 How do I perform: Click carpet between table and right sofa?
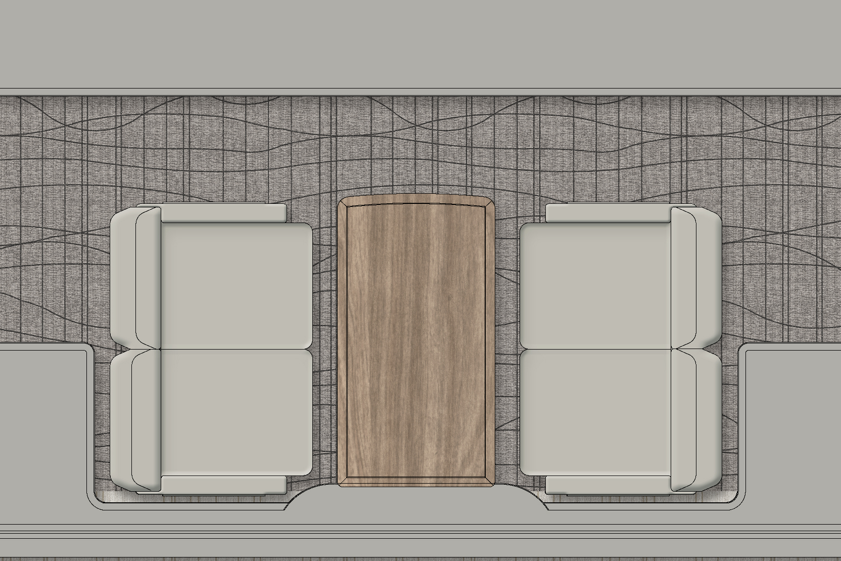(x=507, y=344)
